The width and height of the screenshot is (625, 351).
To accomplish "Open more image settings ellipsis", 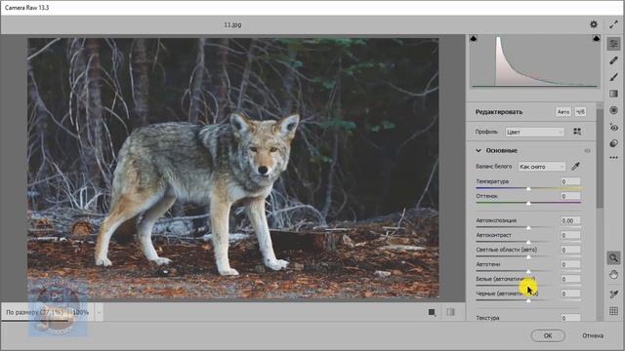I will pyautogui.click(x=613, y=158).
